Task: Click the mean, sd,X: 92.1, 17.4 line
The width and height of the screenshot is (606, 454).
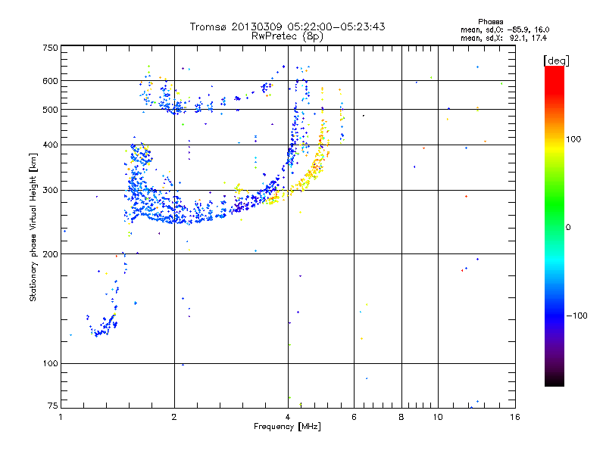Action: (x=504, y=38)
